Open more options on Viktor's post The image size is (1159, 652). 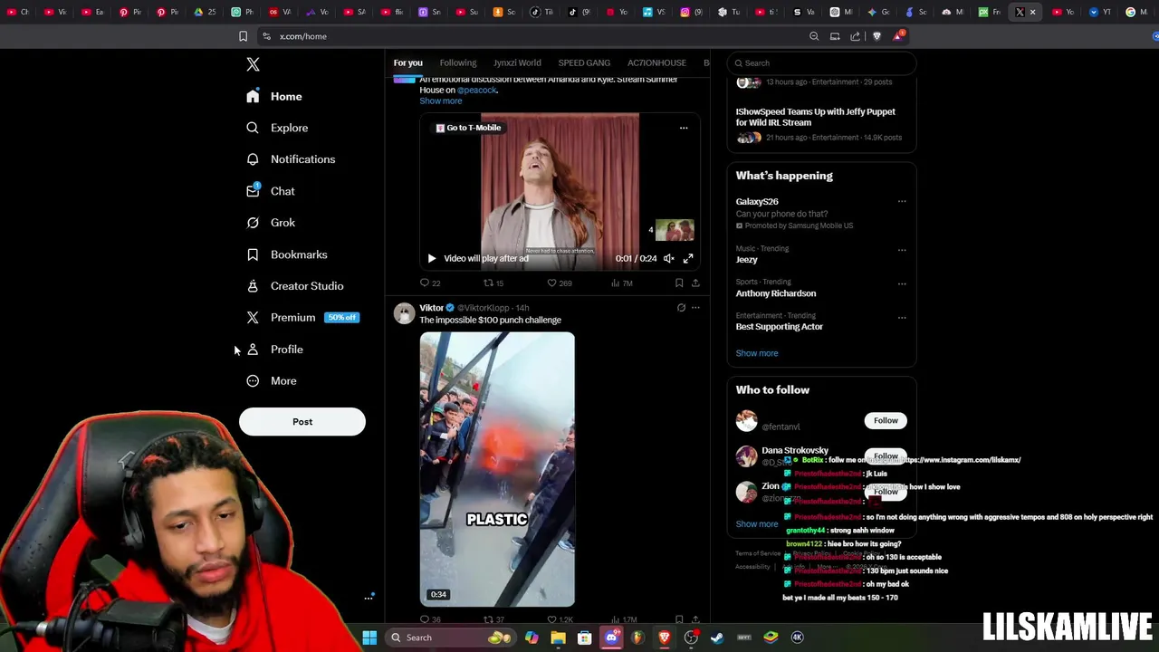click(695, 308)
